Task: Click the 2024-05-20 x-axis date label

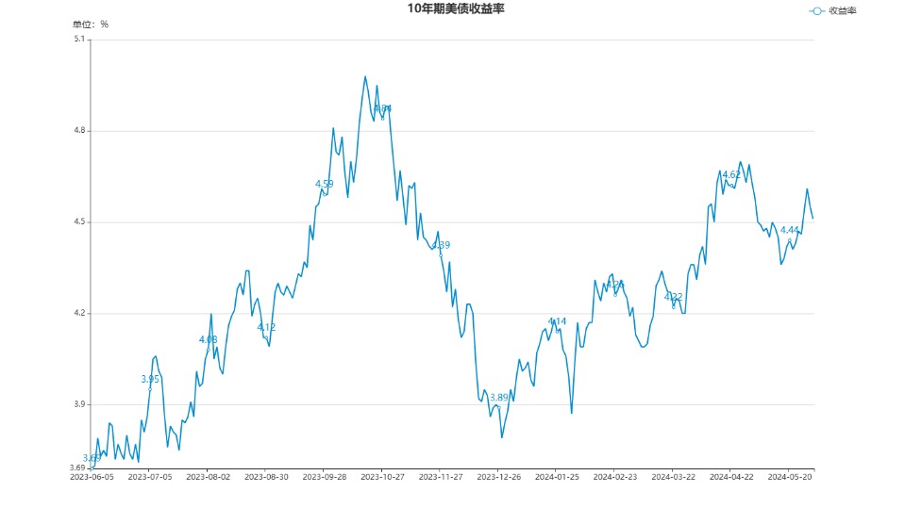Action: click(x=789, y=477)
